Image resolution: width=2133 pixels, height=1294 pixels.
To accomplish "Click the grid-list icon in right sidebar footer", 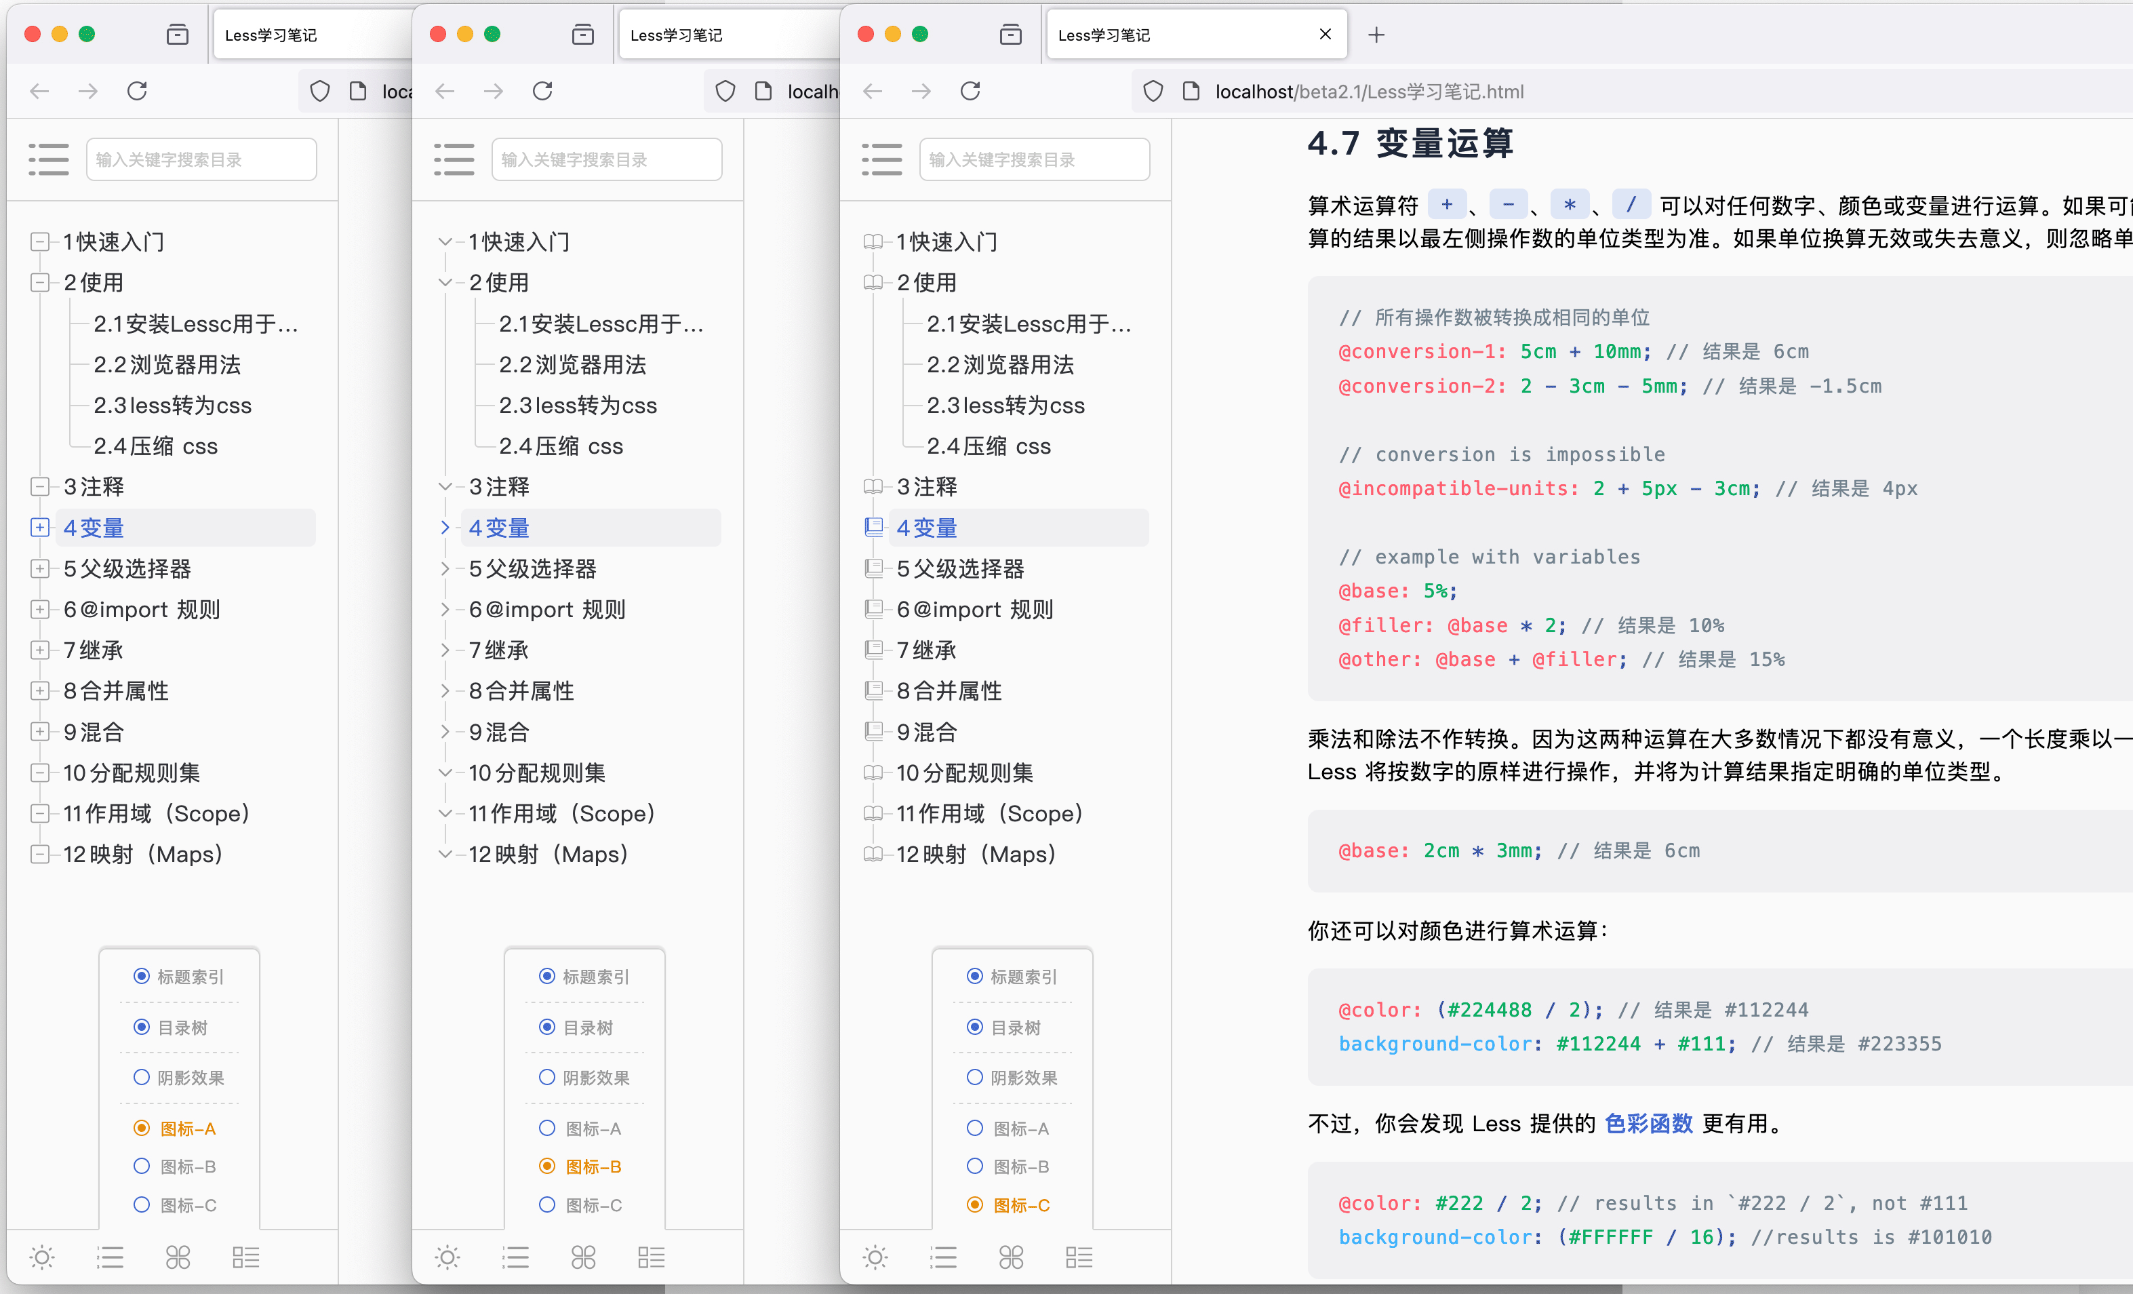I will [x=1079, y=1257].
